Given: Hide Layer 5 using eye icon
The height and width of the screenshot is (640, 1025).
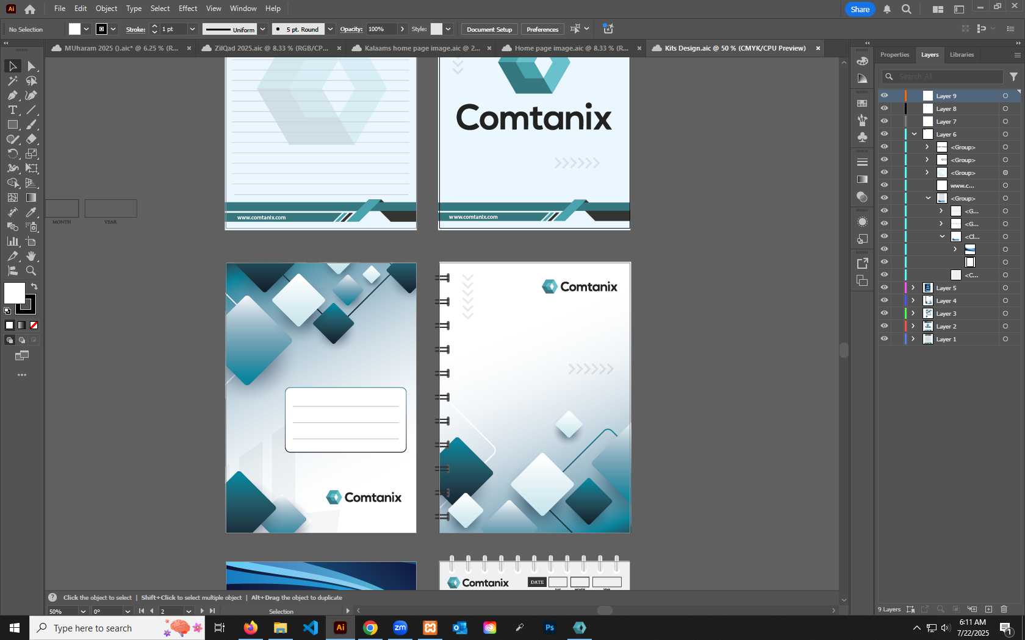Looking at the screenshot, I should pos(884,288).
